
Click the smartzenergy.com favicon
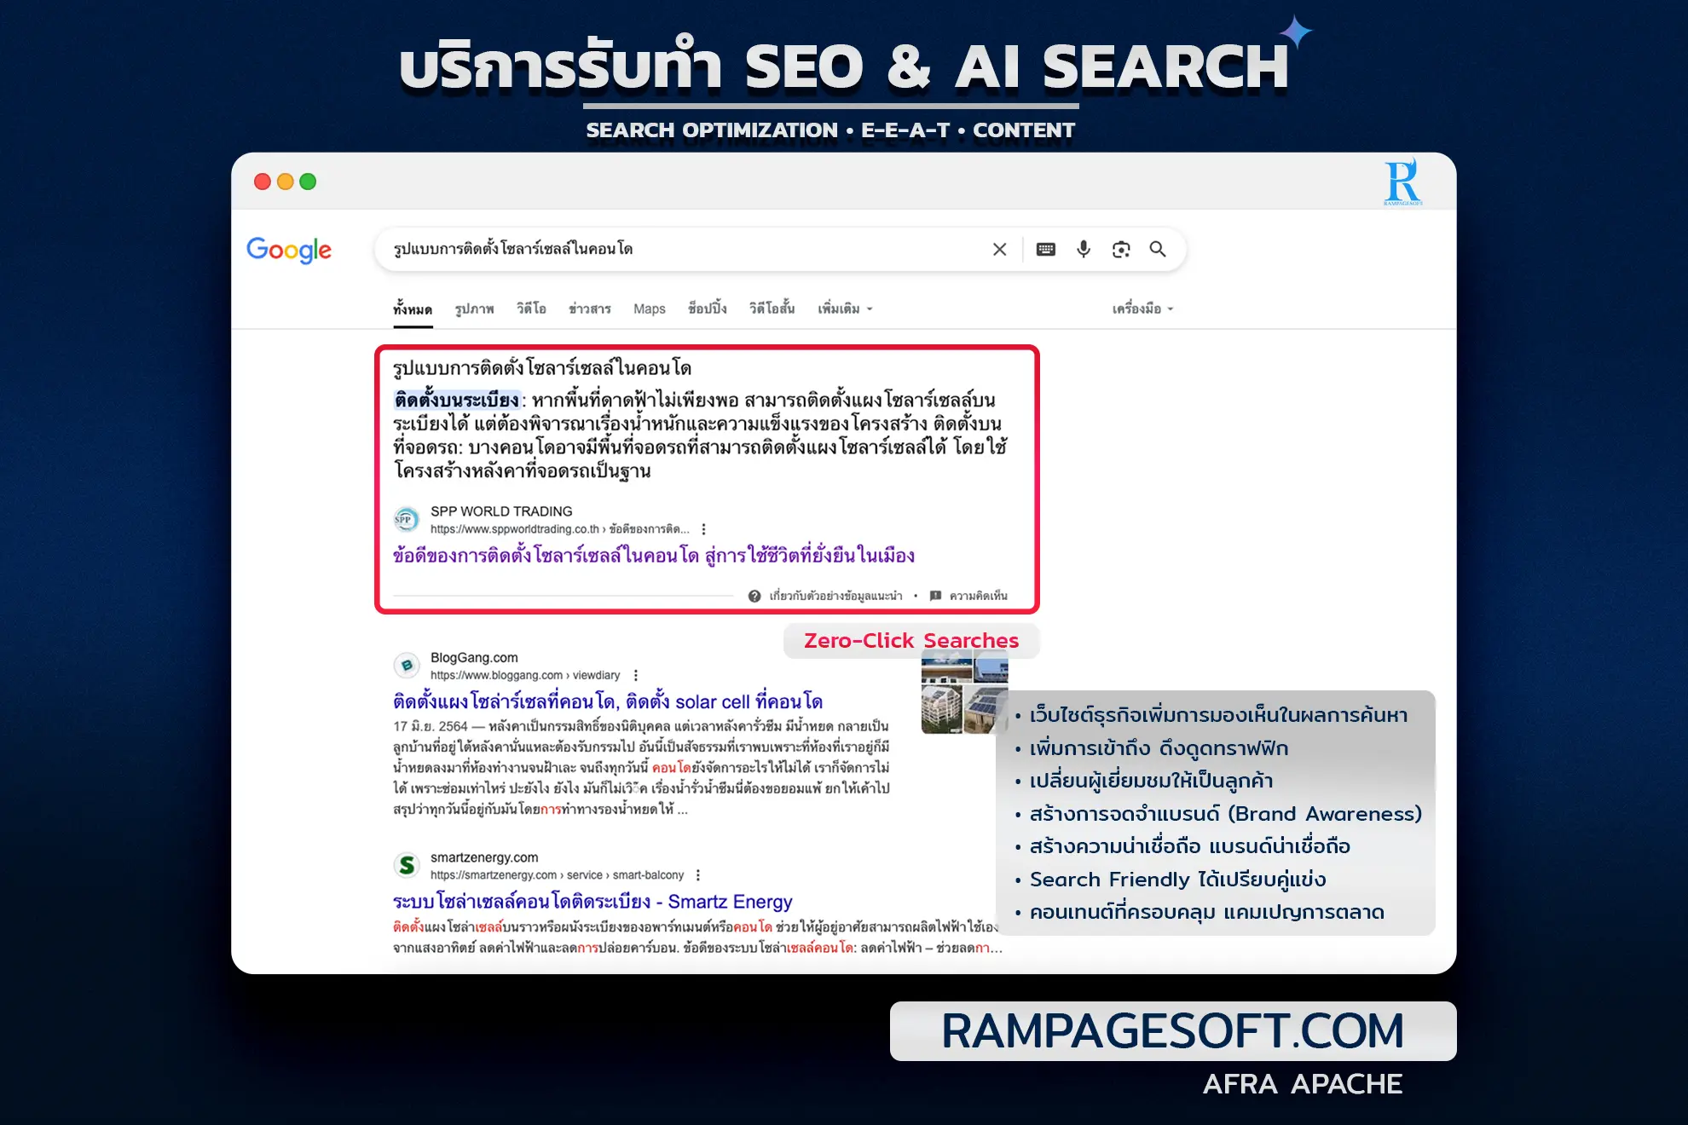tap(406, 865)
